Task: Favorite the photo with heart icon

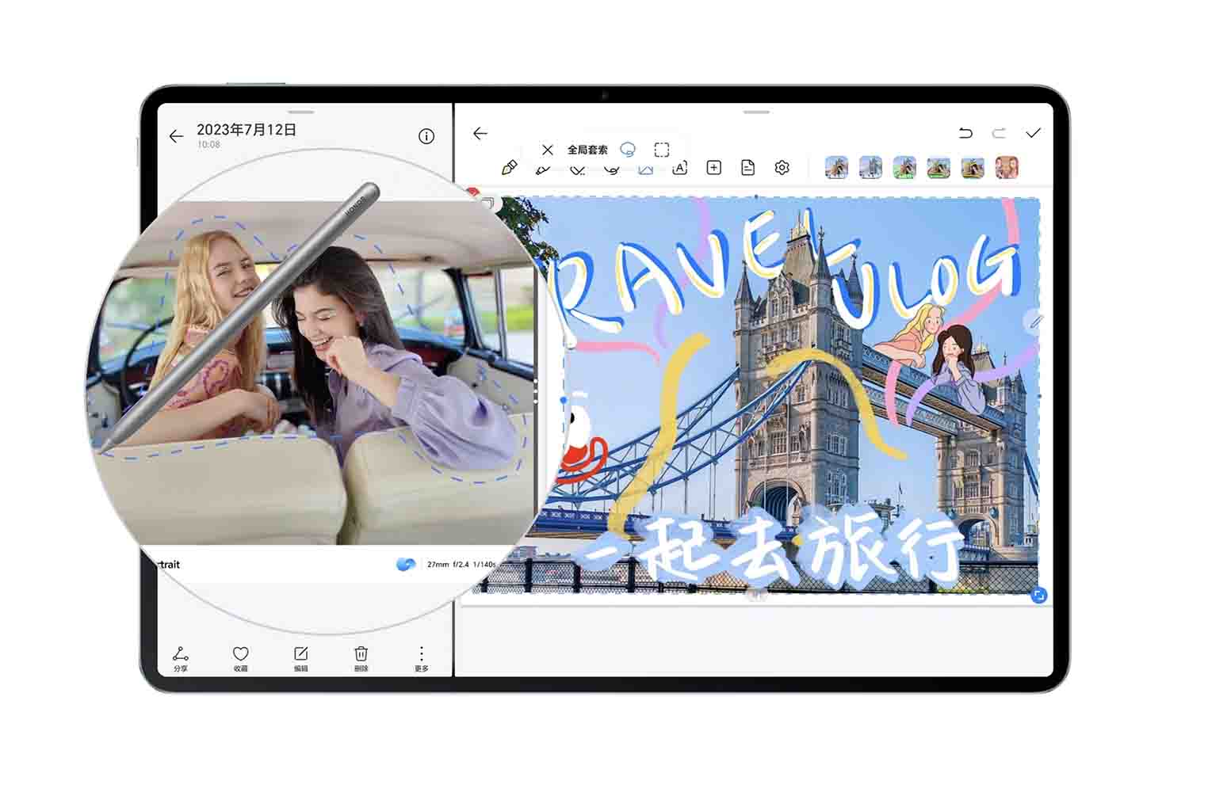Action: coord(241,657)
